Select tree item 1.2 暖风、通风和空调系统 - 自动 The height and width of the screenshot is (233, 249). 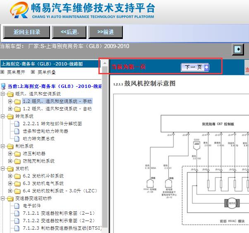[57, 109]
